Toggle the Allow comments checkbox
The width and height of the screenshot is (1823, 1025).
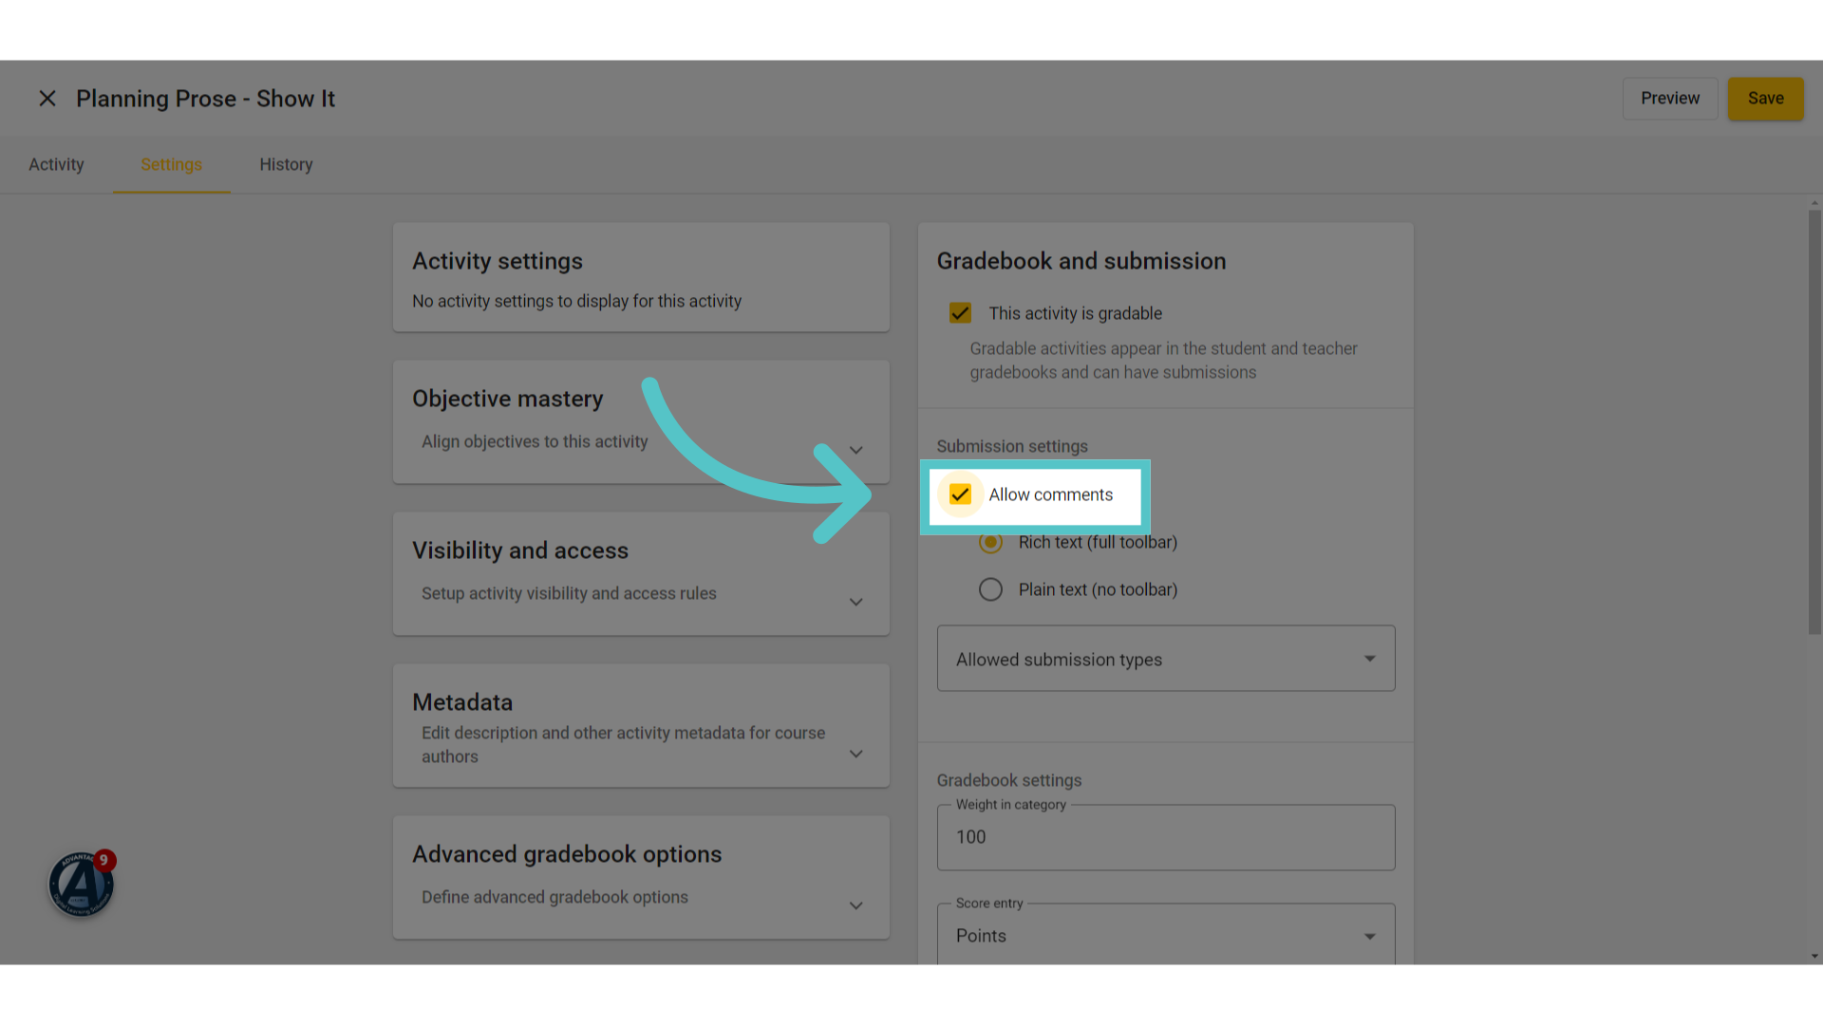960,494
